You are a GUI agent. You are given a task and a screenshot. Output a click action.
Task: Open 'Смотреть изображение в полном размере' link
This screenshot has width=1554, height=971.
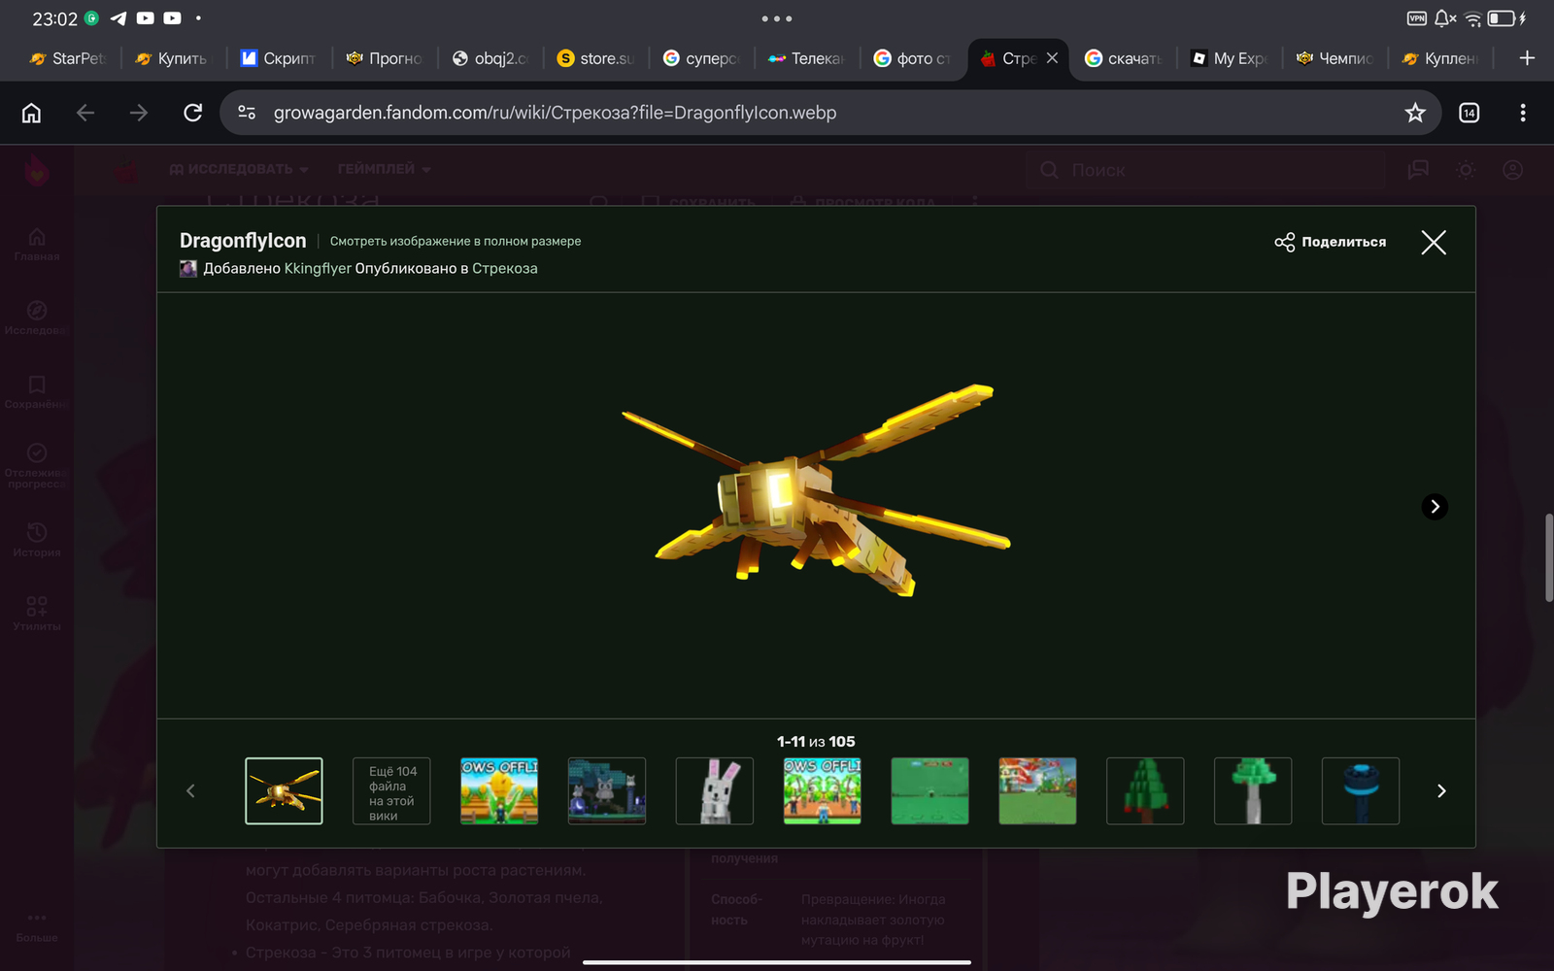[x=456, y=242]
